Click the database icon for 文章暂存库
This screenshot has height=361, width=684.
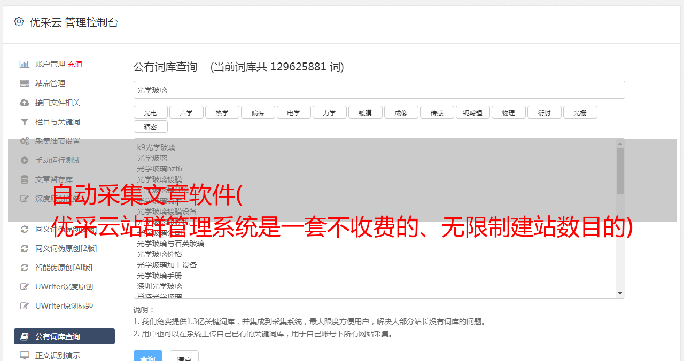point(24,179)
